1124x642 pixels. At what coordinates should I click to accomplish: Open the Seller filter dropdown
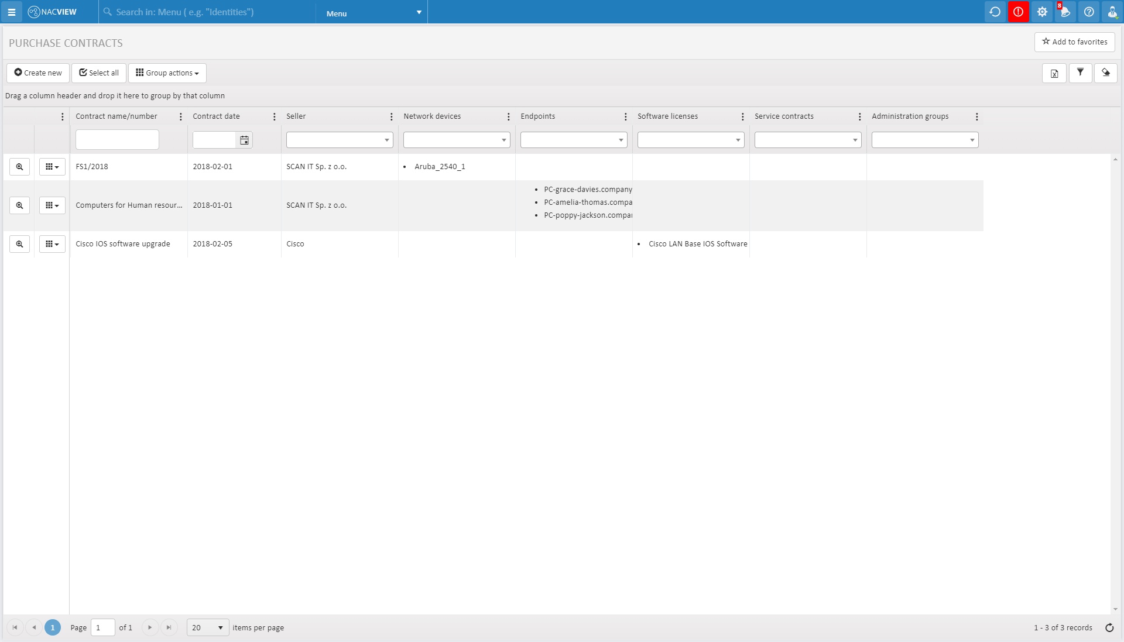[x=386, y=140]
